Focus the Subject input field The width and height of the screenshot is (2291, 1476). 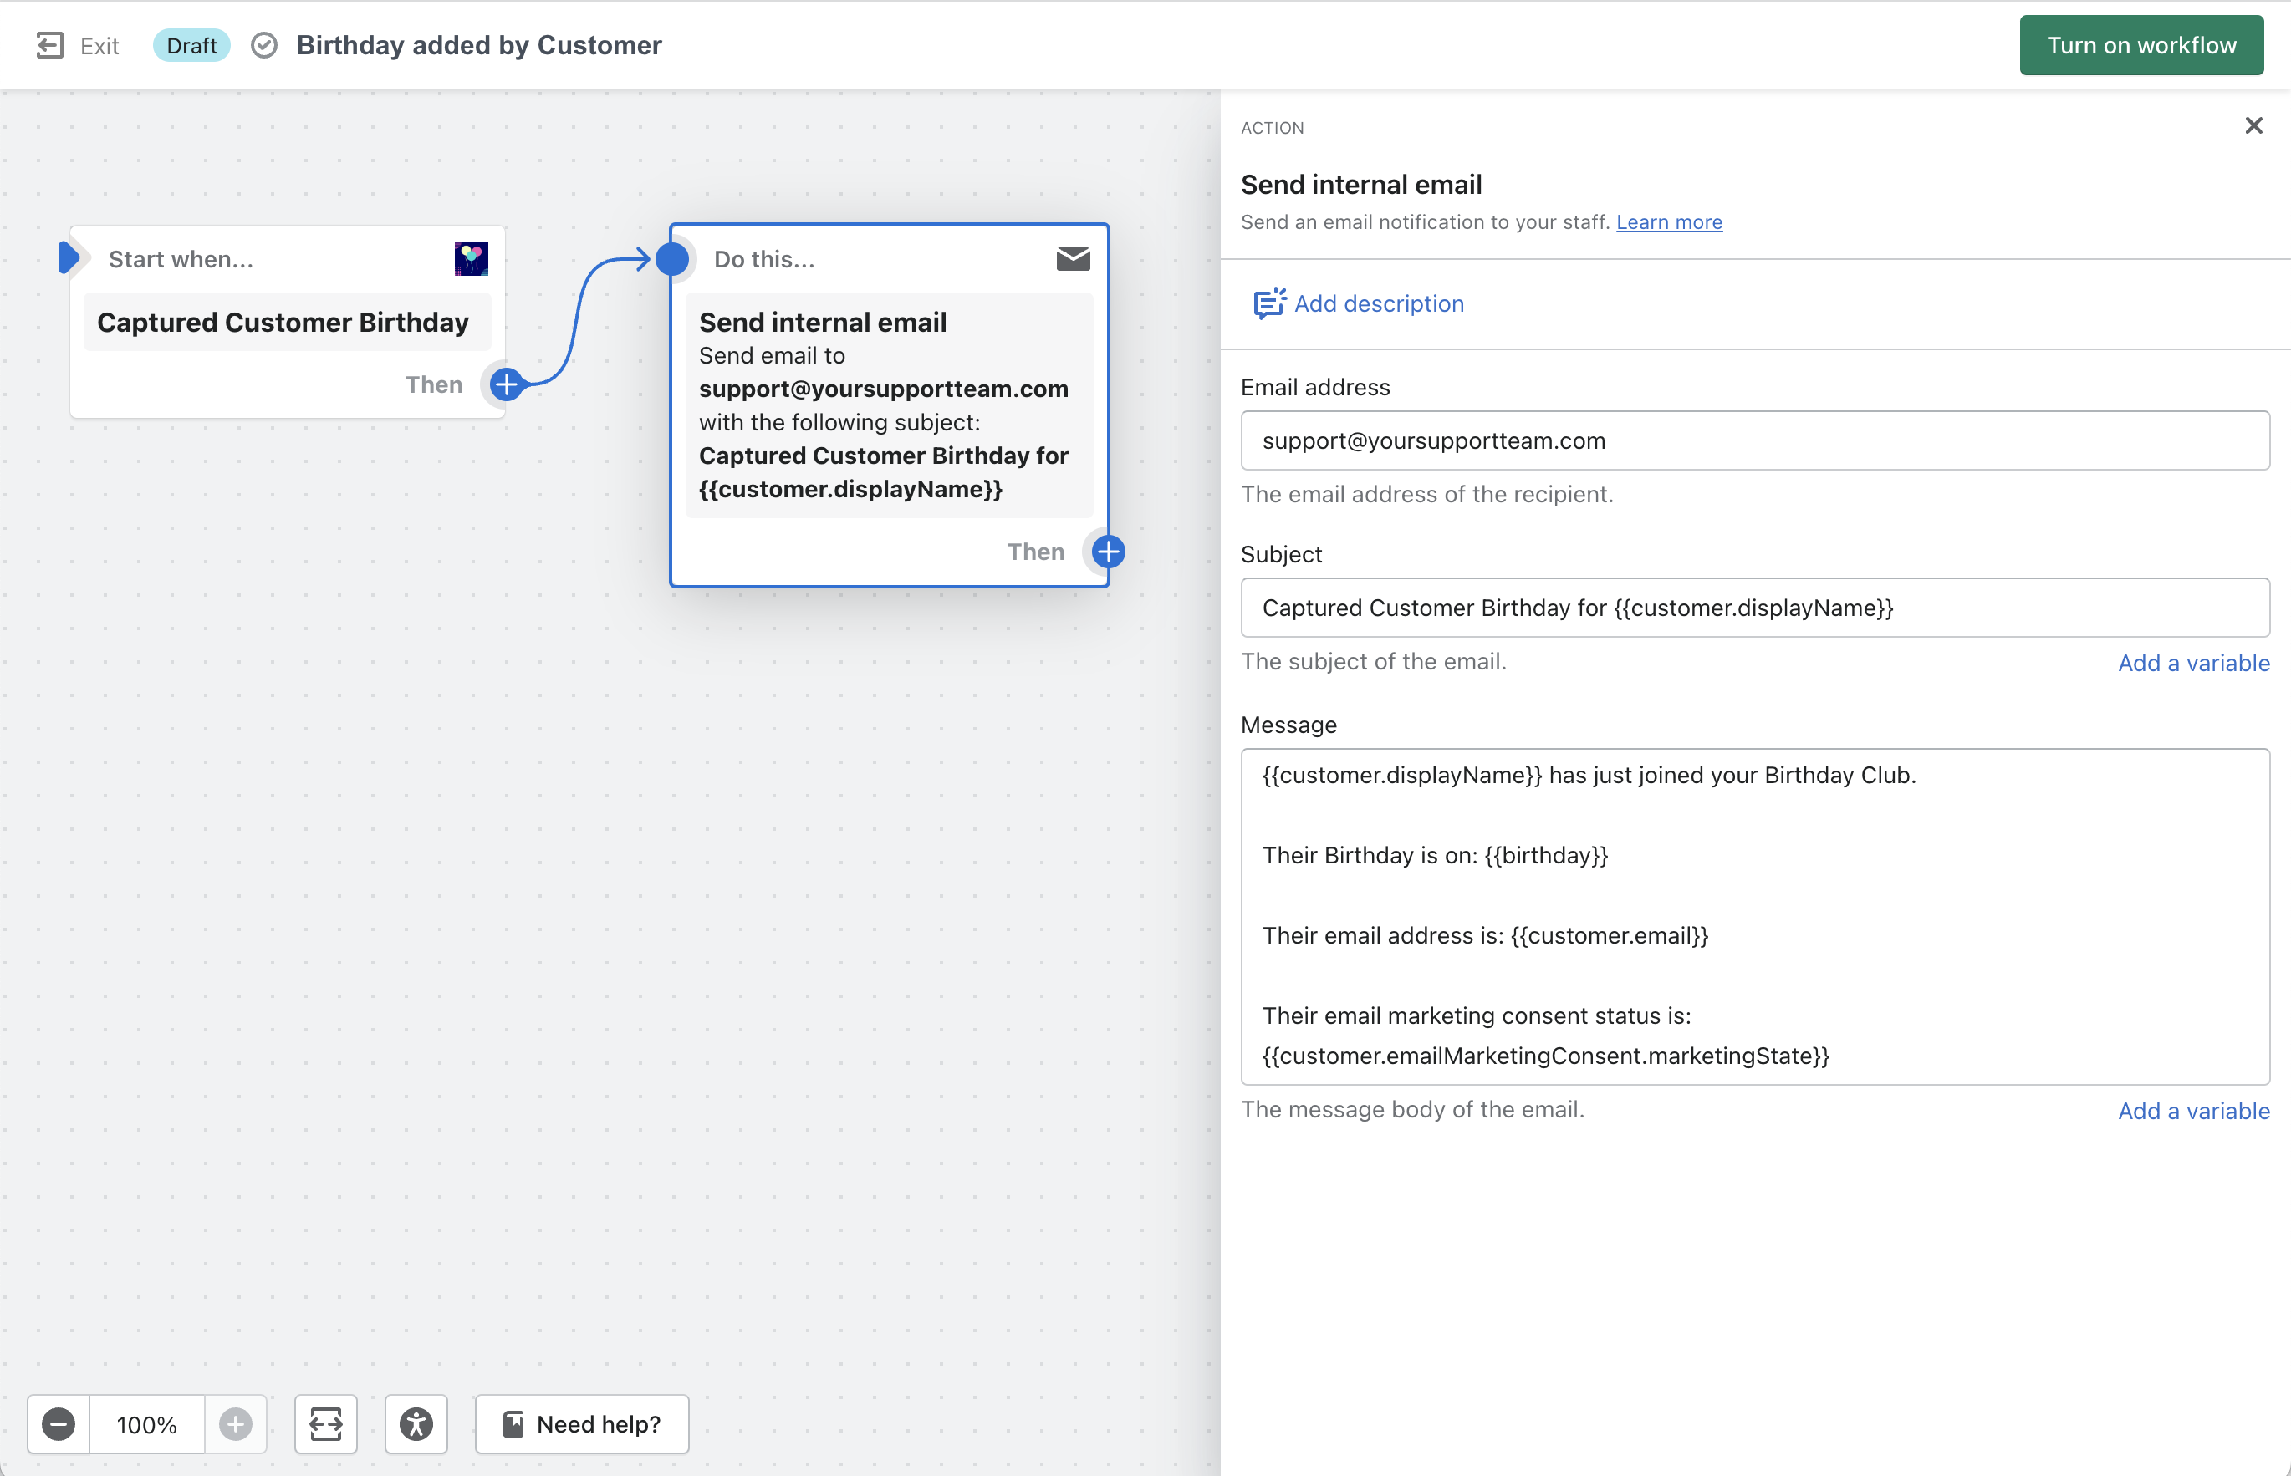point(1754,608)
